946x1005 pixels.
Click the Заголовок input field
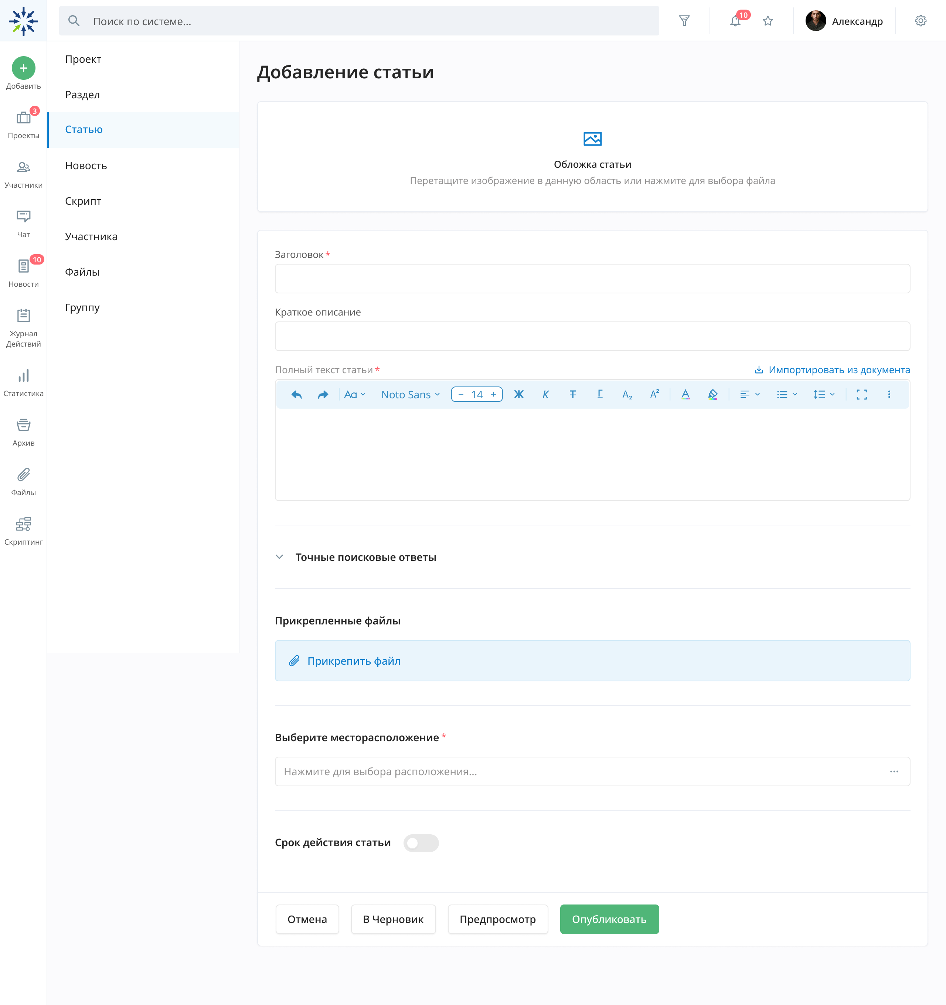(592, 279)
